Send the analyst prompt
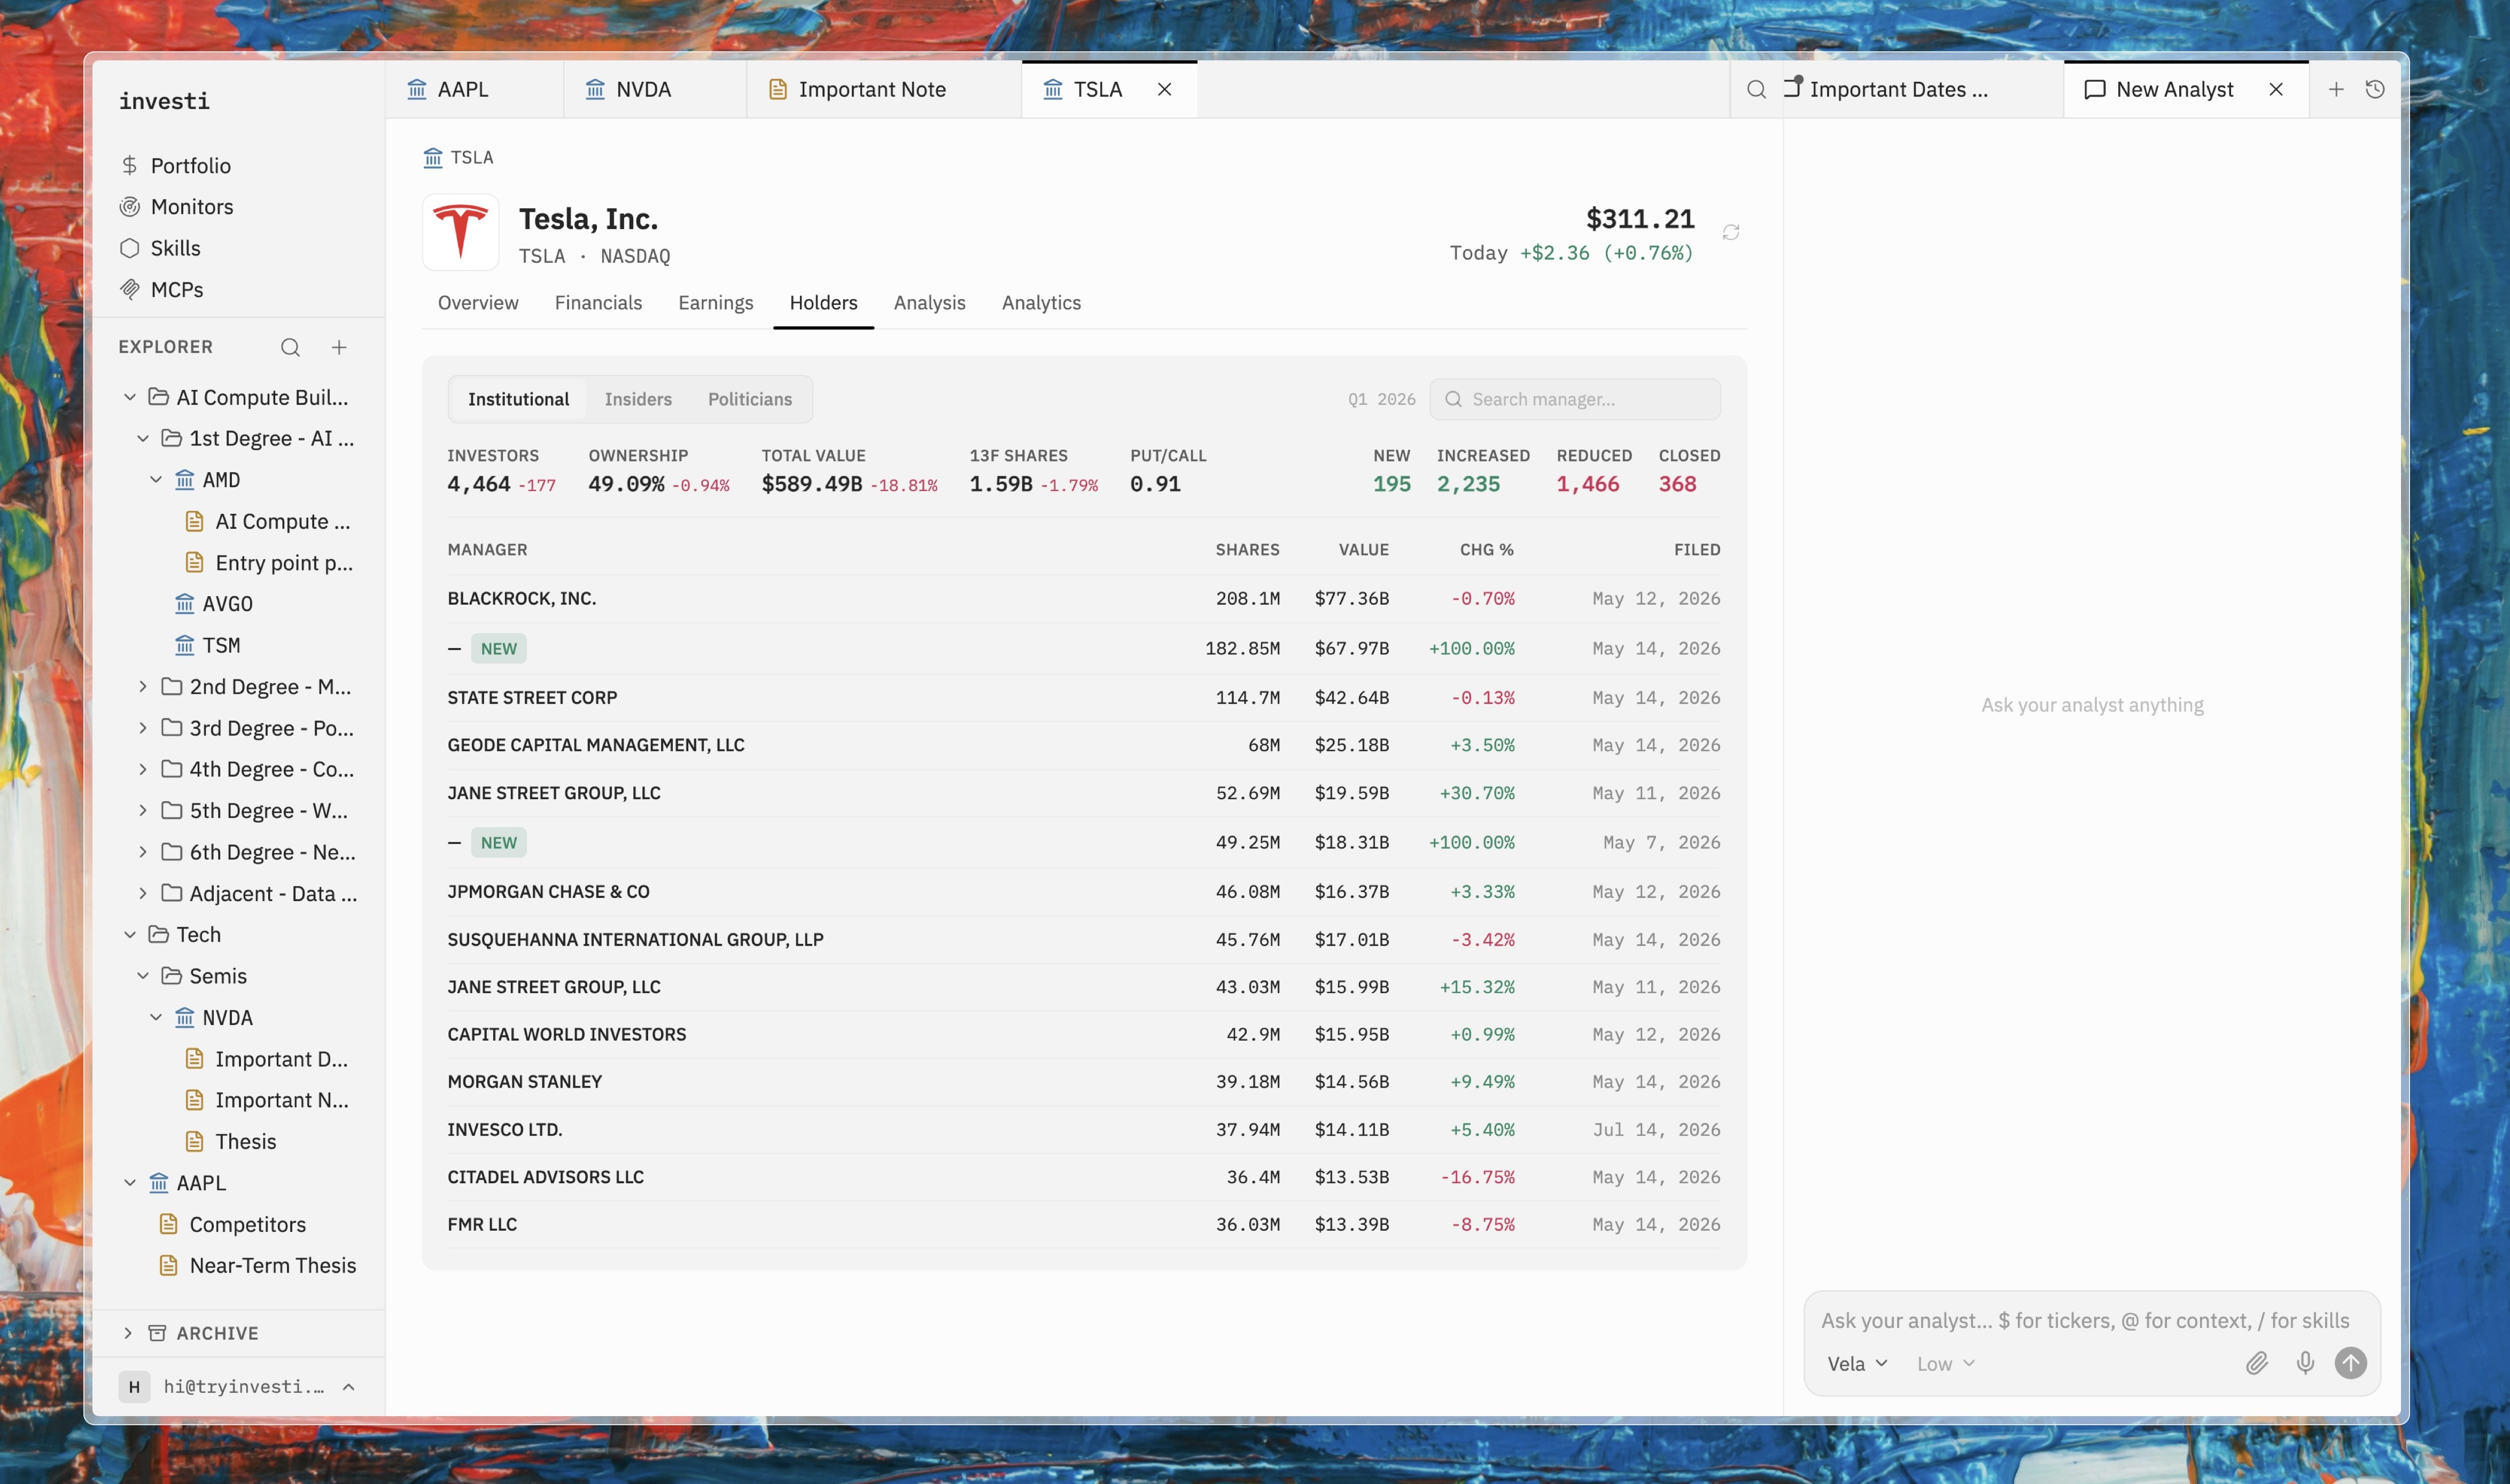2510x1484 pixels. pyautogui.click(x=2351, y=1363)
